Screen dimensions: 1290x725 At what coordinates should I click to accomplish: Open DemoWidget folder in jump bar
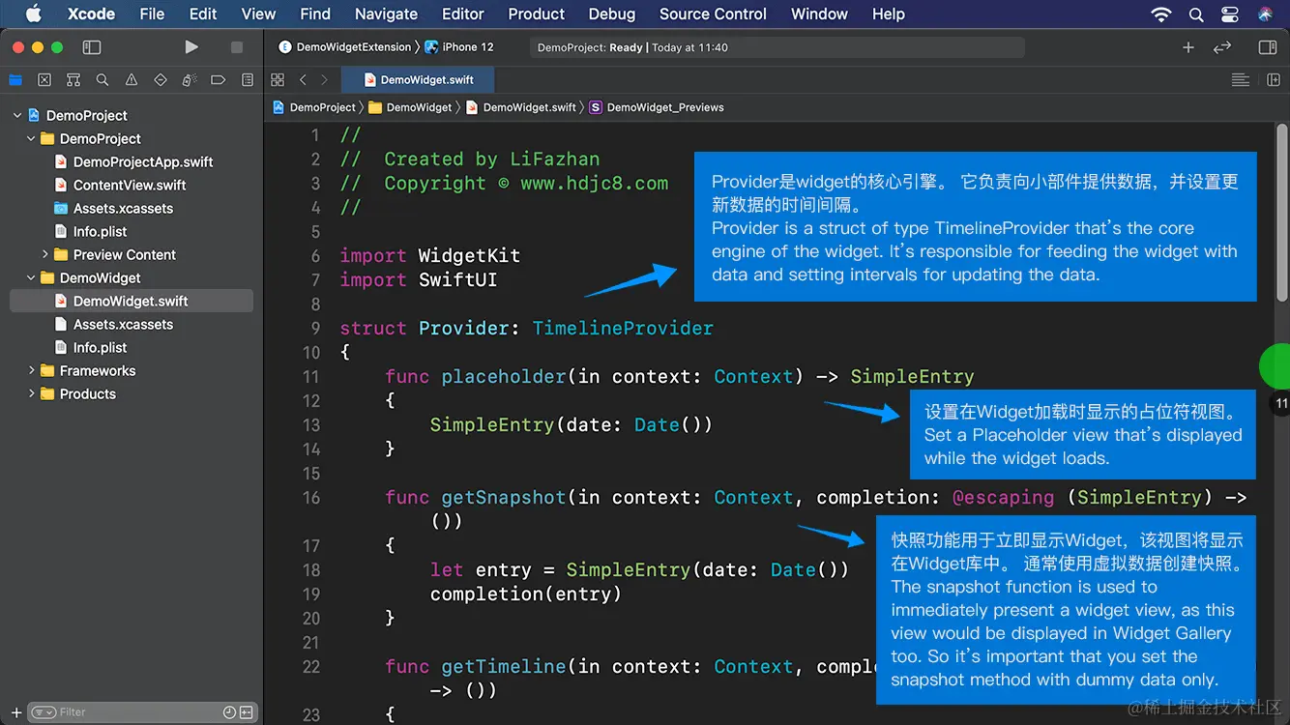tap(411, 107)
